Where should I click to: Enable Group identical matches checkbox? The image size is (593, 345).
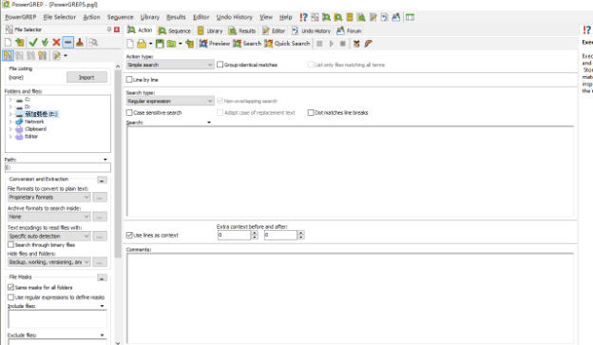(x=220, y=65)
